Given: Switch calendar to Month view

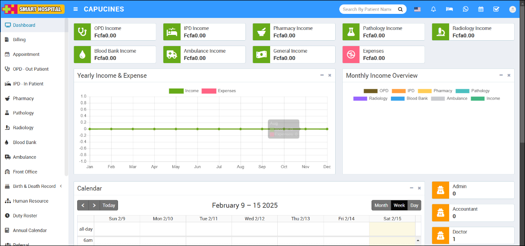Looking at the screenshot, I should coord(381,205).
